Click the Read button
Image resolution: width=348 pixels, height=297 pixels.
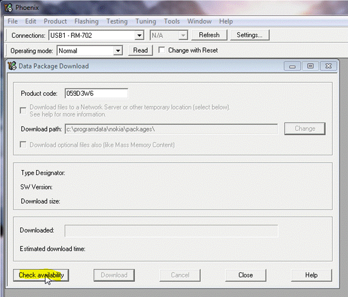click(x=141, y=50)
